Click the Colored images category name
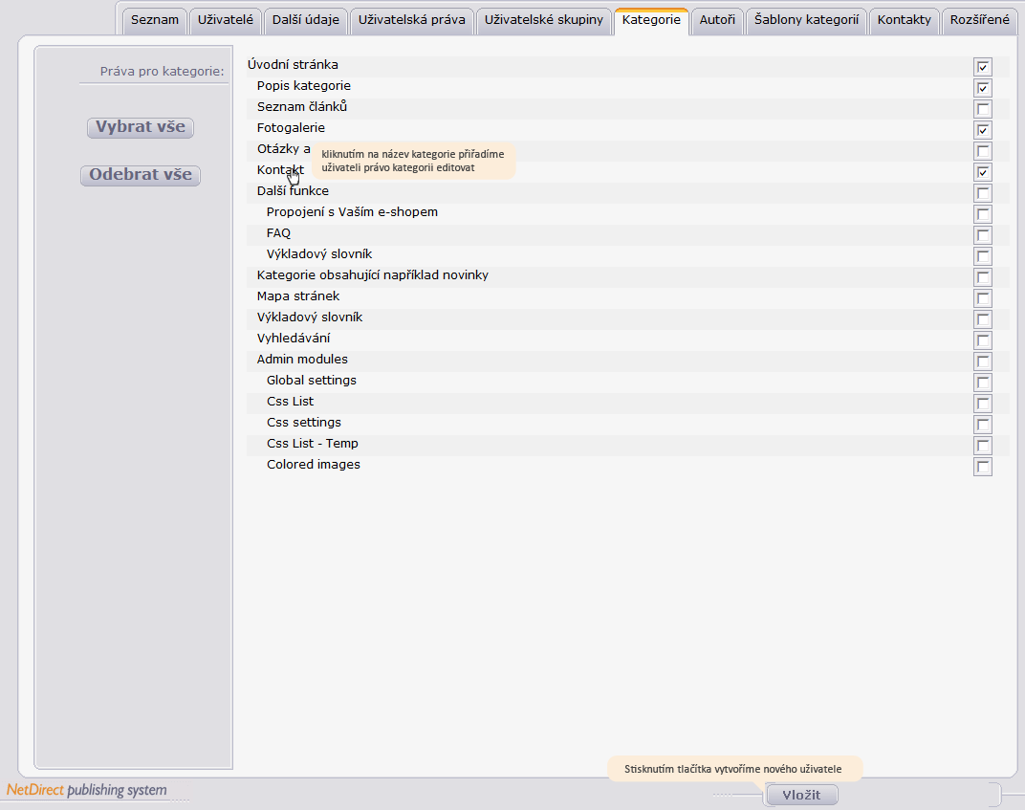Viewport: 1025px width, 810px height. click(314, 464)
